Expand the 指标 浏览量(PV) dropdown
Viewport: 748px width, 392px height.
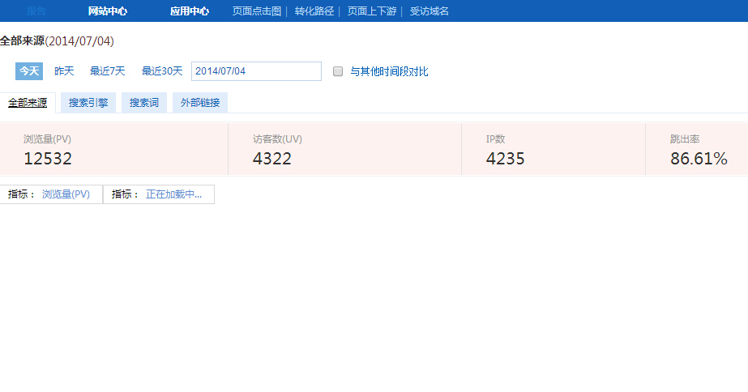click(51, 194)
